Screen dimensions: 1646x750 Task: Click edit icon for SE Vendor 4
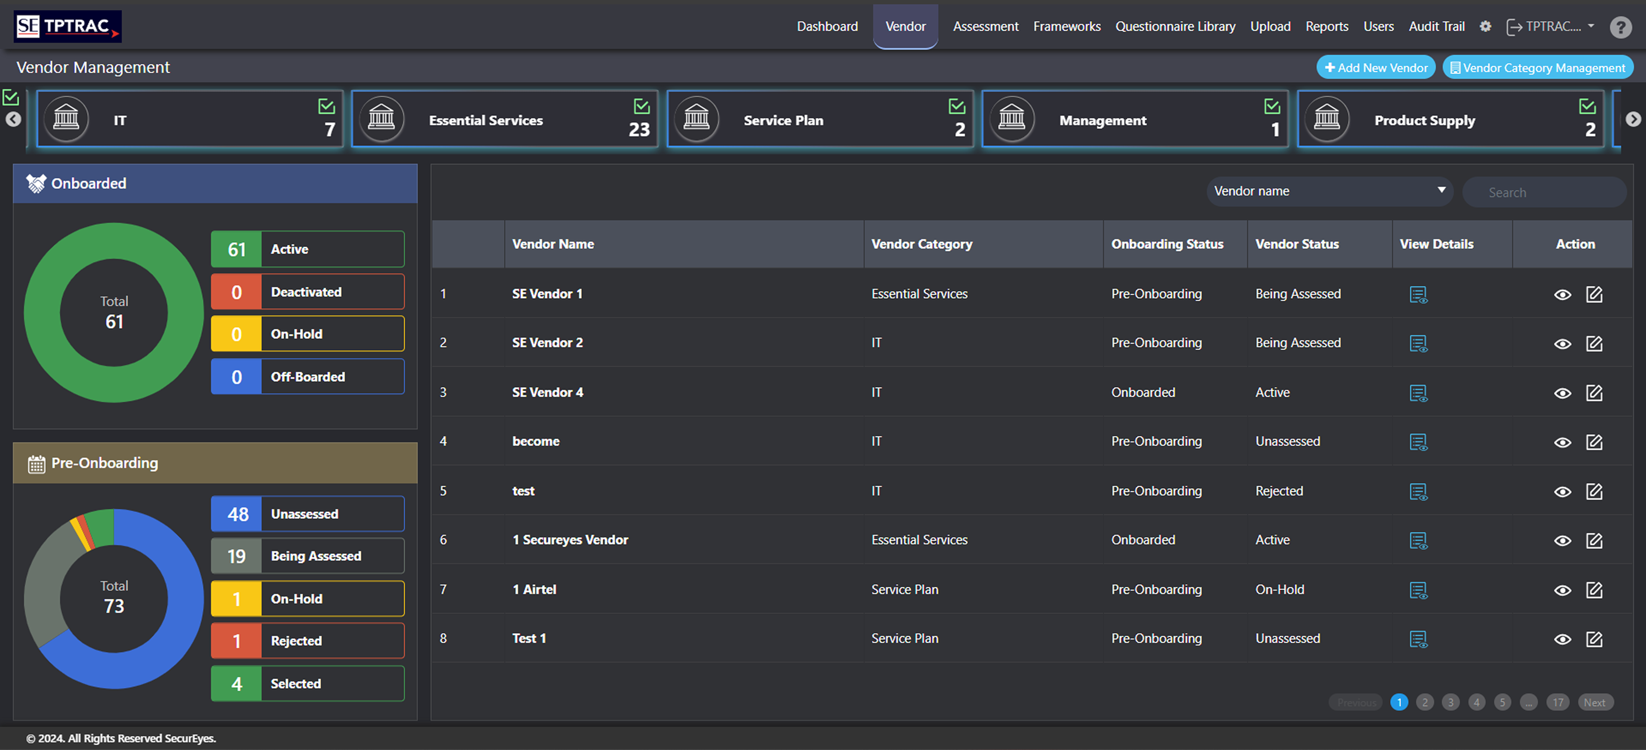click(x=1594, y=393)
